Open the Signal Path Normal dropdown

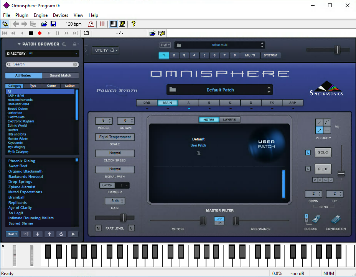coord(115,169)
